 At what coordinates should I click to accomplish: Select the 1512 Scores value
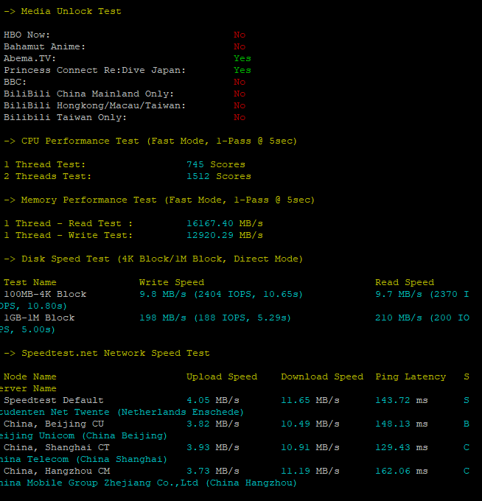point(219,176)
